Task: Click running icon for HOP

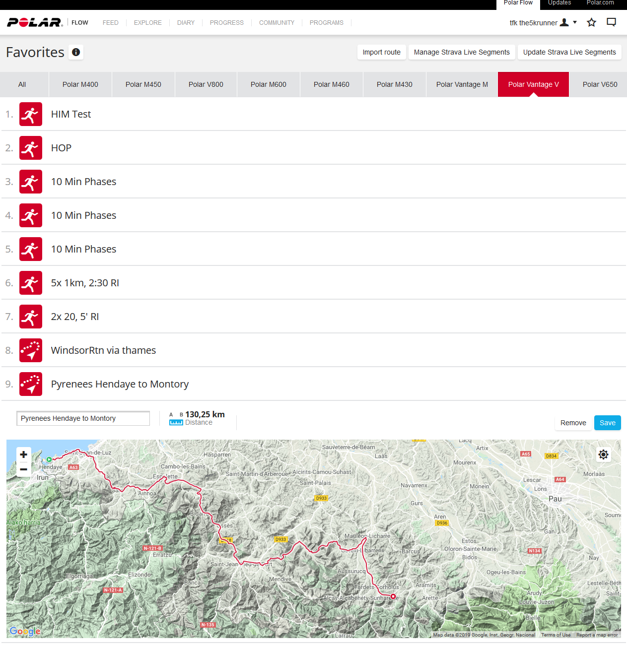Action: [x=31, y=148]
